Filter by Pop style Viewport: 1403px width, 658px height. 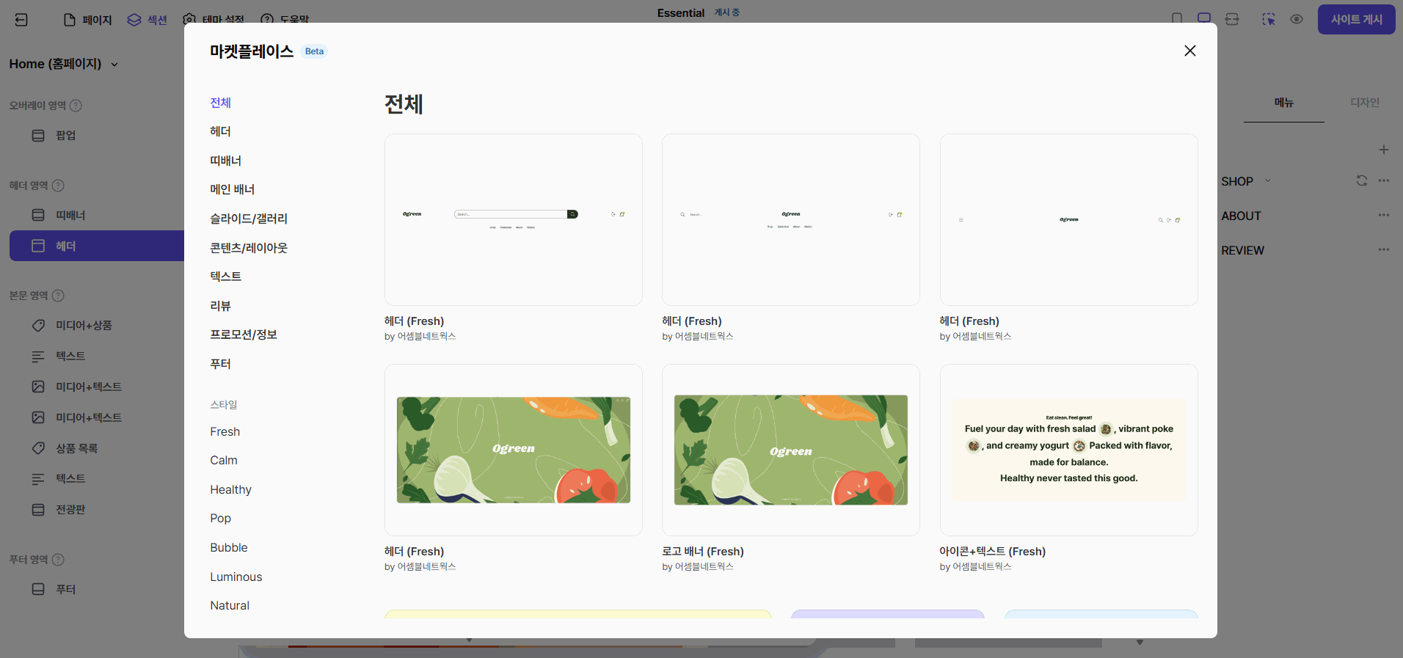pyautogui.click(x=220, y=519)
